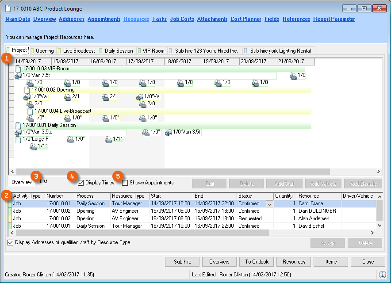Enable the Shows Appointments checkbox
The height and width of the screenshot is (283, 391).
125,183
